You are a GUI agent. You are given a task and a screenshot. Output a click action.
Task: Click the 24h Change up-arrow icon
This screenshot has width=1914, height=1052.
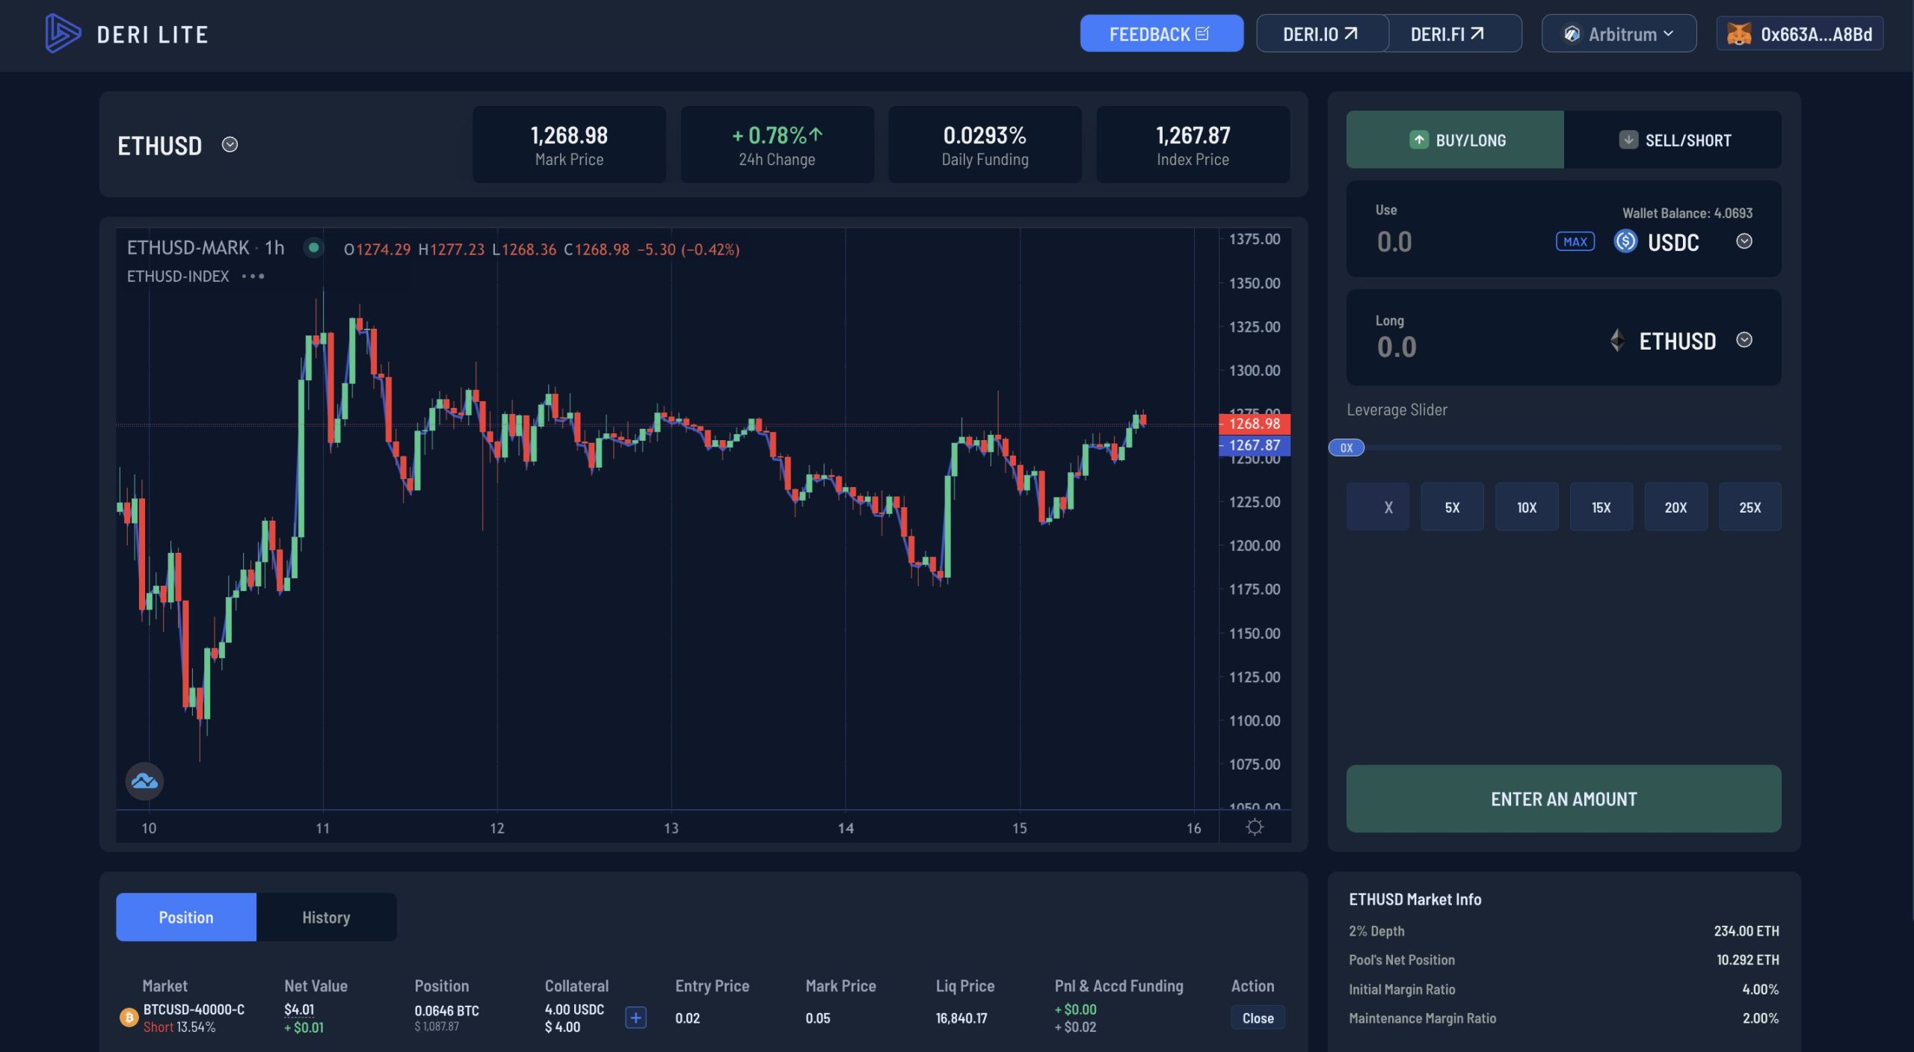click(816, 134)
